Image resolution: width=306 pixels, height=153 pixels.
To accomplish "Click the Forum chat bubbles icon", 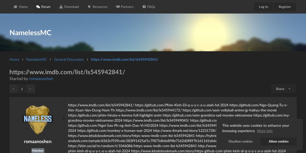I will pyautogui.click(x=38, y=7).
